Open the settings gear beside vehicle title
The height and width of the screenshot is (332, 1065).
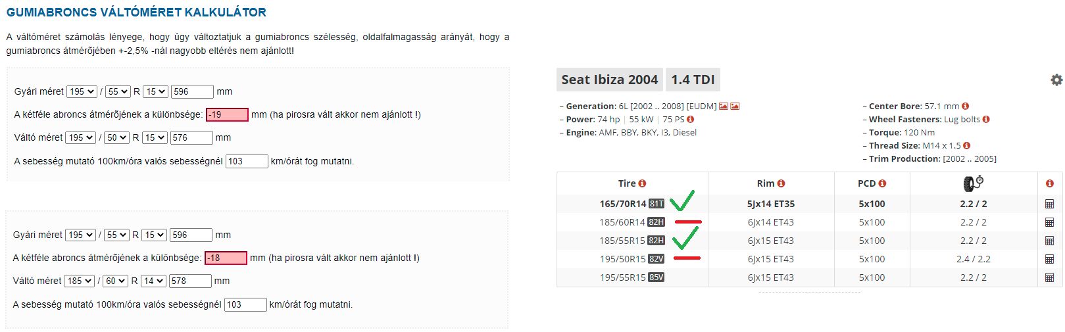click(x=1056, y=80)
